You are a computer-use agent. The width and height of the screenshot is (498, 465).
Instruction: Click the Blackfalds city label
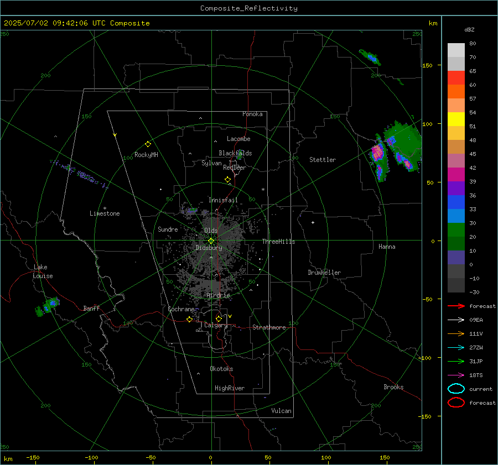[x=235, y=153]
